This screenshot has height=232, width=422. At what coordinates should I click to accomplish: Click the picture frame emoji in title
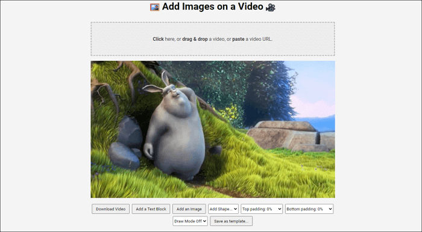tap(155, 7)
